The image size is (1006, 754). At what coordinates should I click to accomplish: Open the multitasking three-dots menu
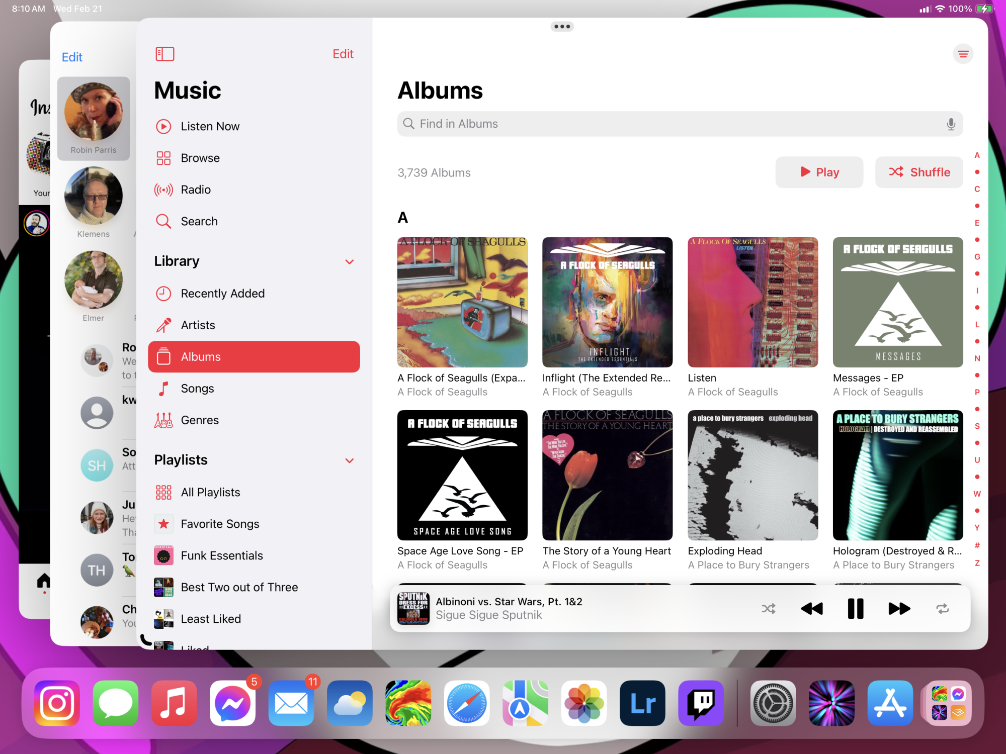click(x=562, y=27)
